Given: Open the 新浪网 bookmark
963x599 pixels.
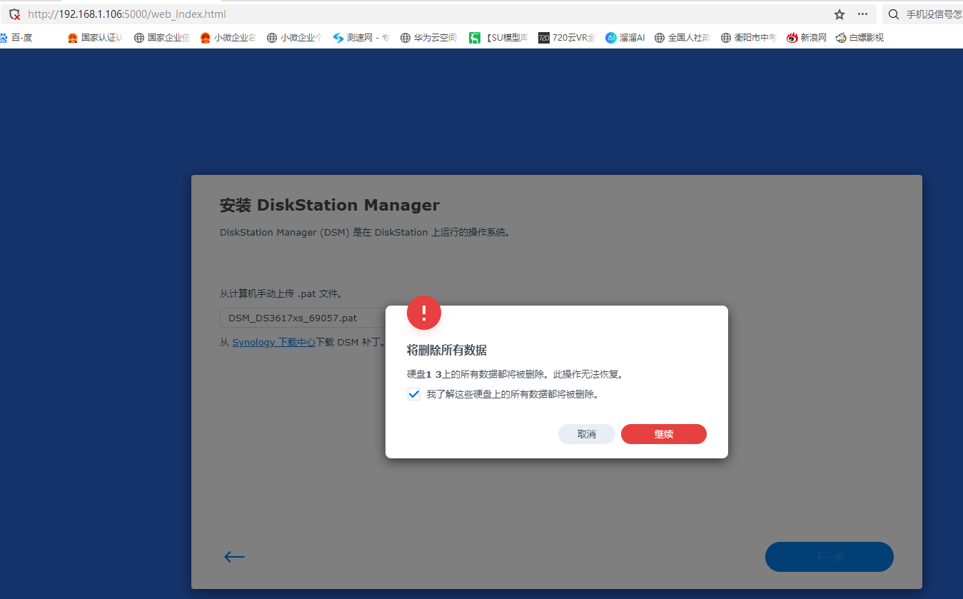Looking at the screenshot, I should (807, 38).
